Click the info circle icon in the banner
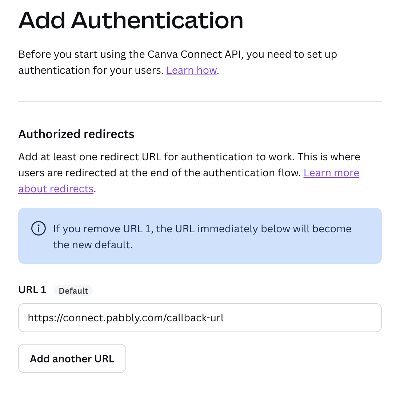This screenshot has height=394, width=408. click(x=39, y=228)
